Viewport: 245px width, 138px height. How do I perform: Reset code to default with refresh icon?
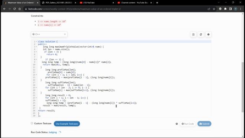[x=201, y=34]
